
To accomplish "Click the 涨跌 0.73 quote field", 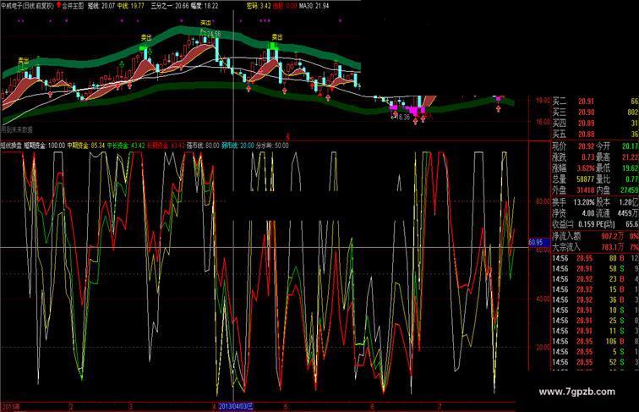I will (573, 157).
